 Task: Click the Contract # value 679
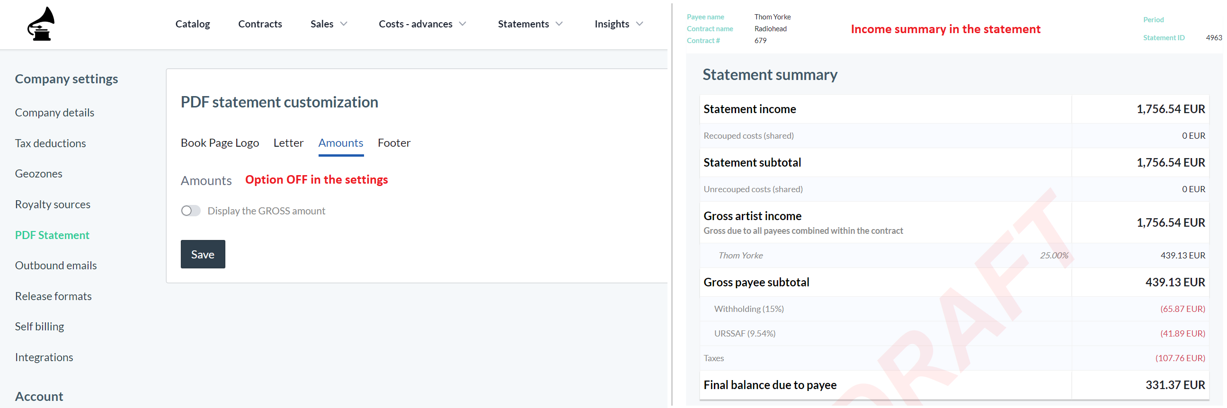[x=760, y=41]
